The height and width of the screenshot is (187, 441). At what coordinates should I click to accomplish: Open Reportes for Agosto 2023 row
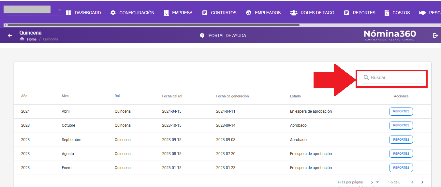(401, 153)
